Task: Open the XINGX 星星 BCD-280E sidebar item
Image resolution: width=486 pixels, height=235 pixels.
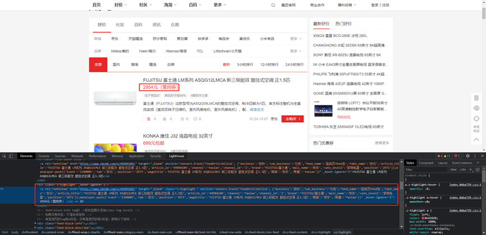Action: (x=340, y=36)
